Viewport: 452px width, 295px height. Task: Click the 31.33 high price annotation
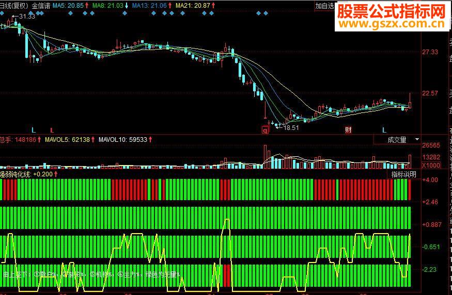(27, 17)
